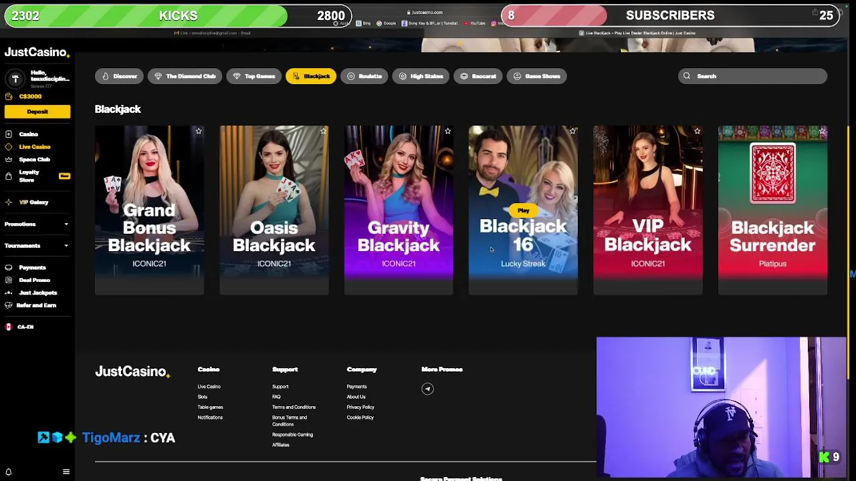
Task: Open the Space Club crown icon
Action: point(9,160)
